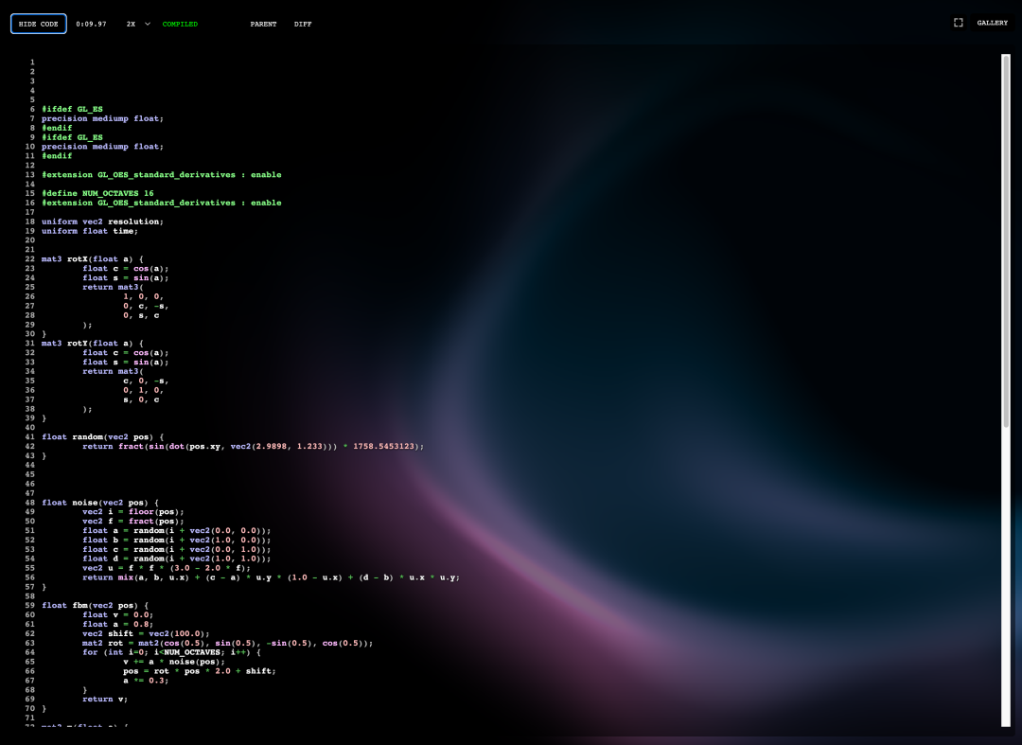Place cursor on the #define NUM_OCTAVES 16 line
This screenshot has height=745, width=1022.
click(97, 193)
